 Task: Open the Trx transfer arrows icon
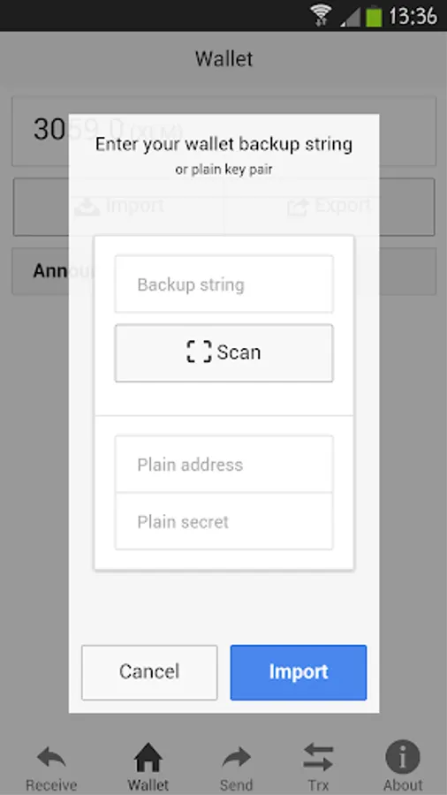coord(318,757)
